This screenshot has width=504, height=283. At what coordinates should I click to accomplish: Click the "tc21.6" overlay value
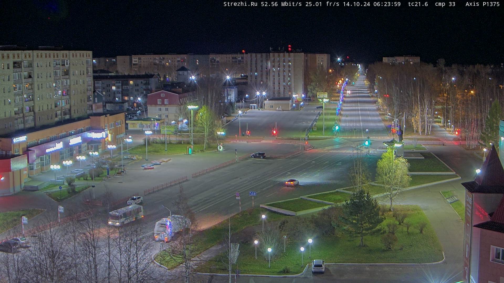[418, 4]
